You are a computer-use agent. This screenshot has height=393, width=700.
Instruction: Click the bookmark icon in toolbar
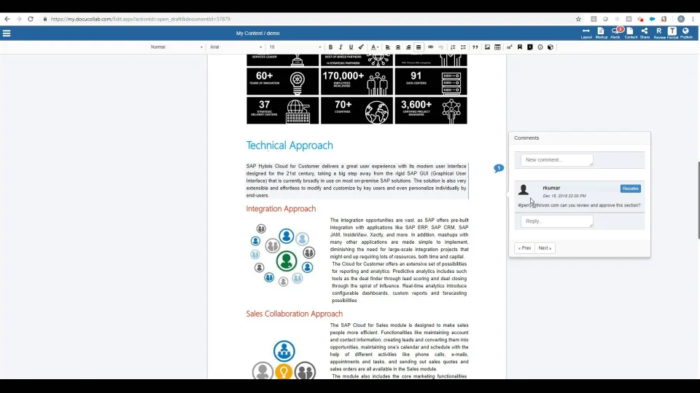pos(520,47)
